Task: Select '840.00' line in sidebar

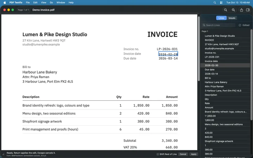Action: 225,137
